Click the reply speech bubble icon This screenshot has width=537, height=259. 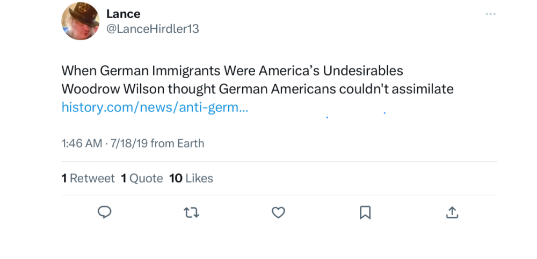tap(105, 212)
